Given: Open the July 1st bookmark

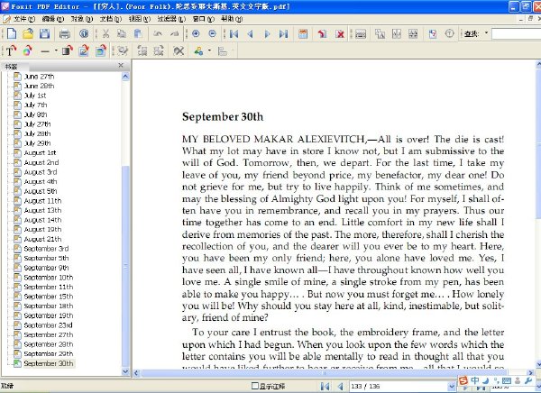Looking at the screenshot, I should point(35,96).
